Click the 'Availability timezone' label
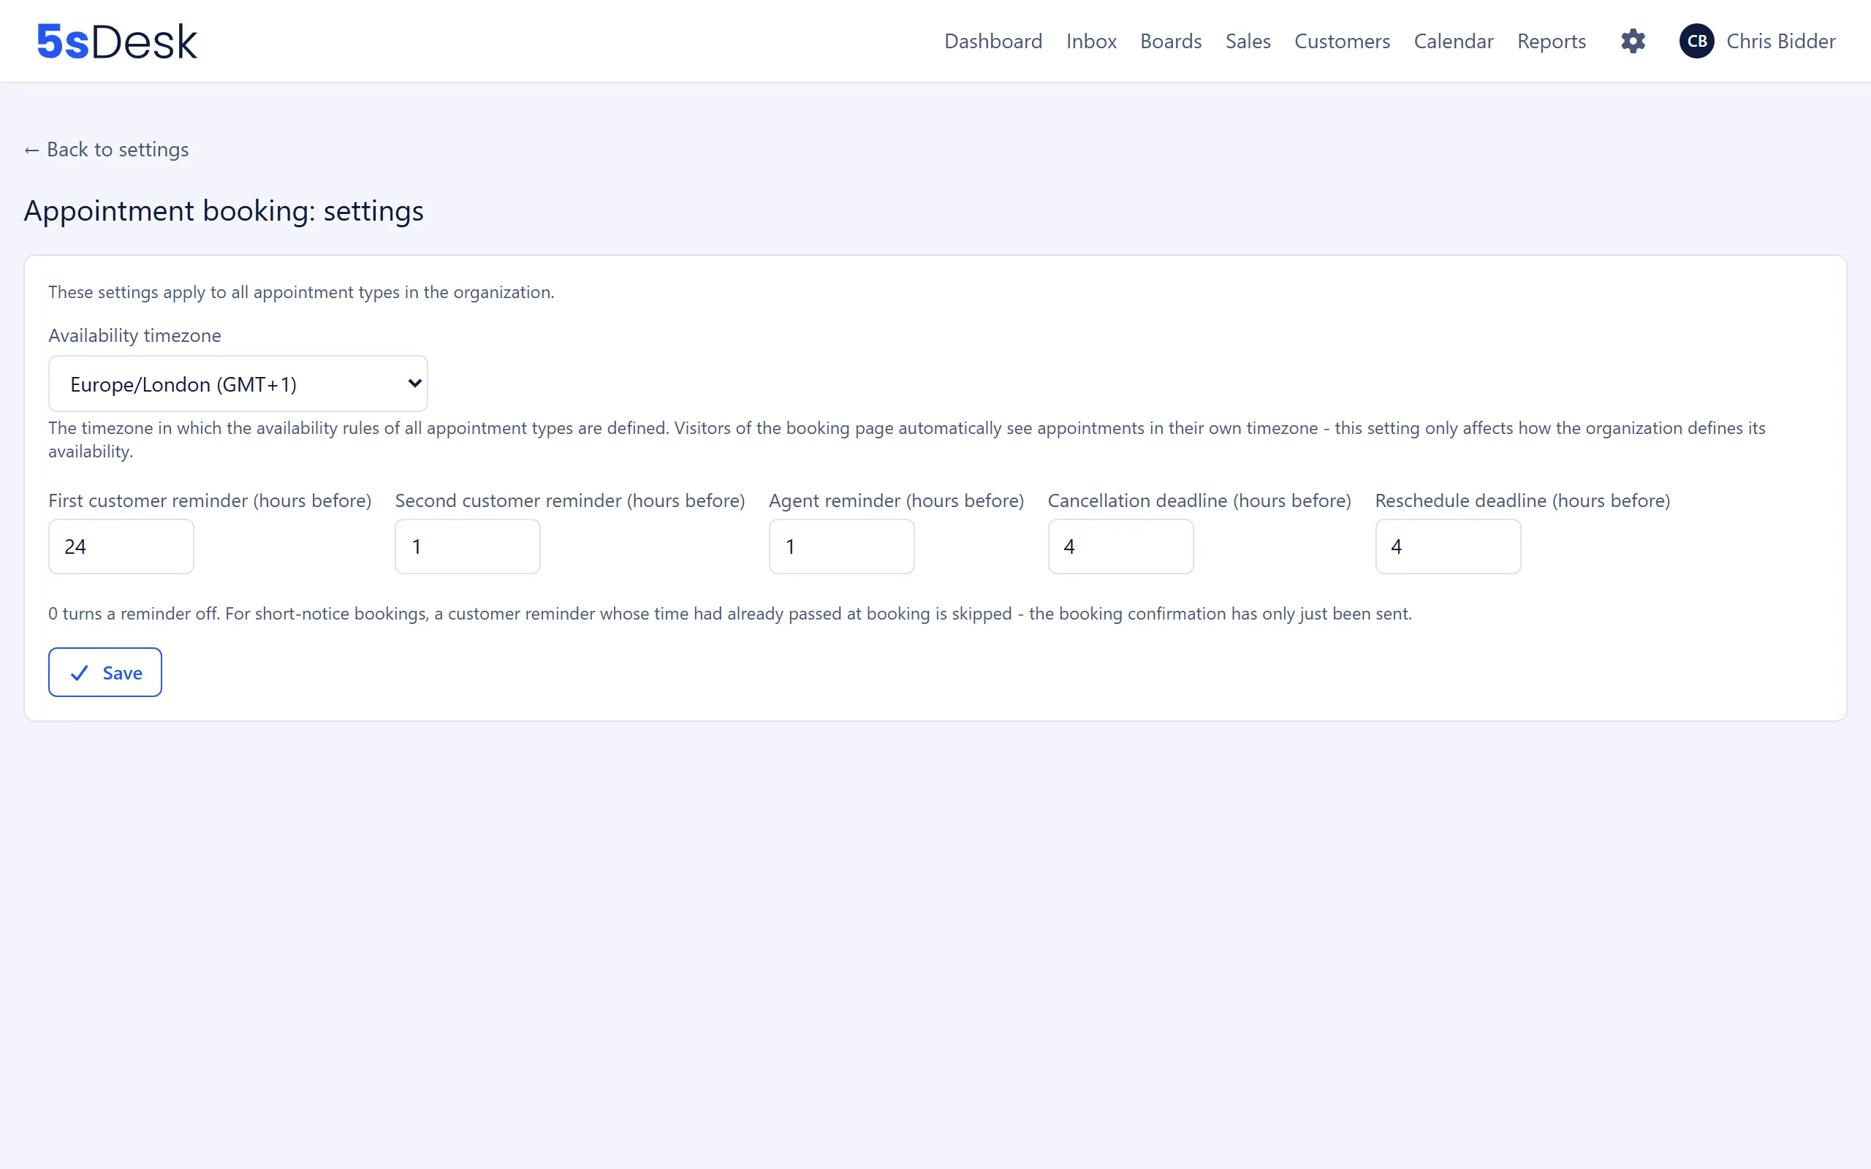This screenshot has height=1169, width=1871. [x=134, y=335]
